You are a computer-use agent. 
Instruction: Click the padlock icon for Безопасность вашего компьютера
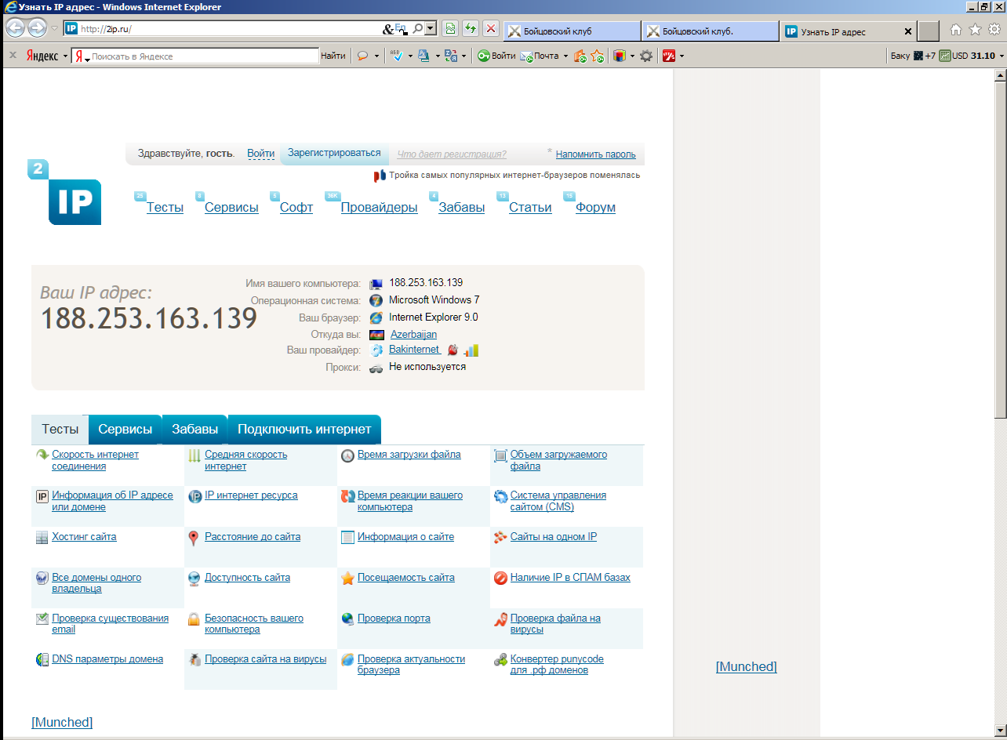(194, 619)
